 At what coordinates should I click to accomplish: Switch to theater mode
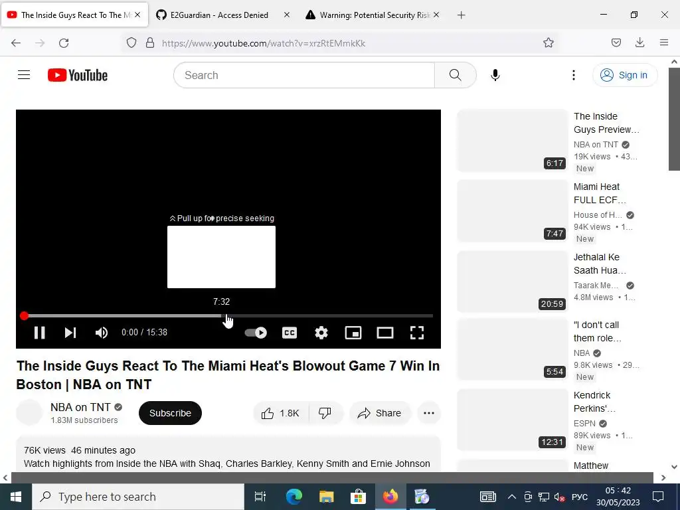pyautogui.click(x=384, y=333)
